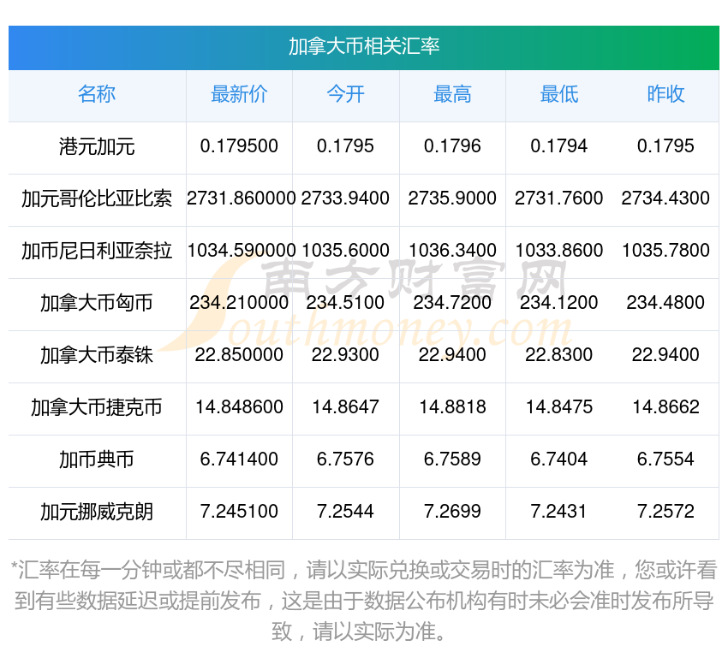
Task: Click the 昨收 column header
Action: (x=665, y=94)
